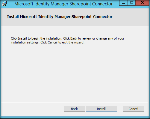
Task: Click the footer area left of Back button
Action: tap(32, 109)
